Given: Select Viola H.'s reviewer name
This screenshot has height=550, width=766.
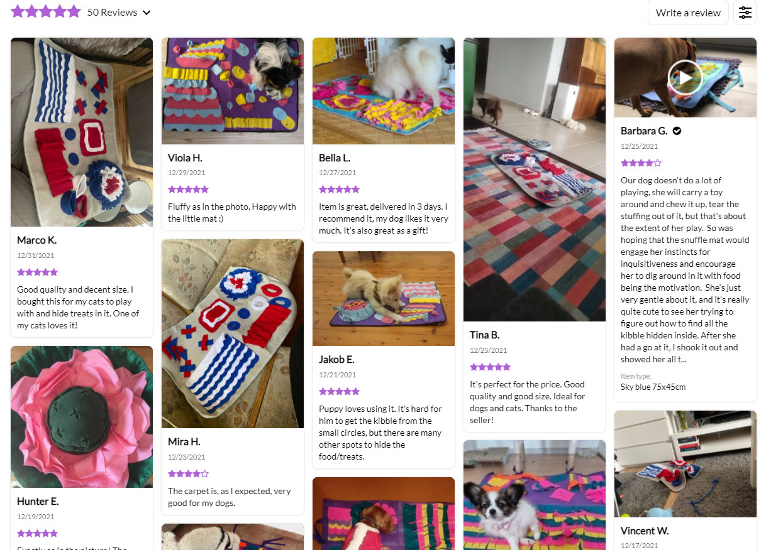Looking at the screenshot, I should pos(184,158).
